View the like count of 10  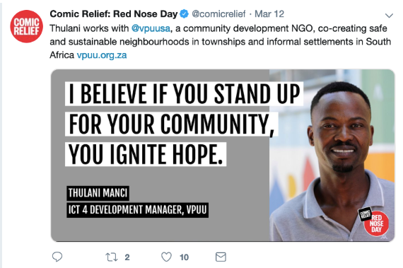184,257
